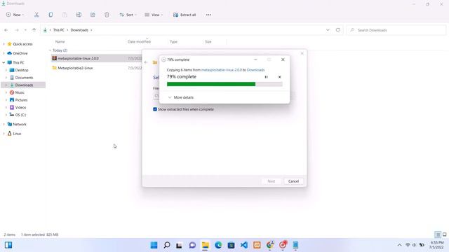Viewport: 449px width, 252px height.
Task: Show hidden system tray icons
Action: click(x=399, y=245)
